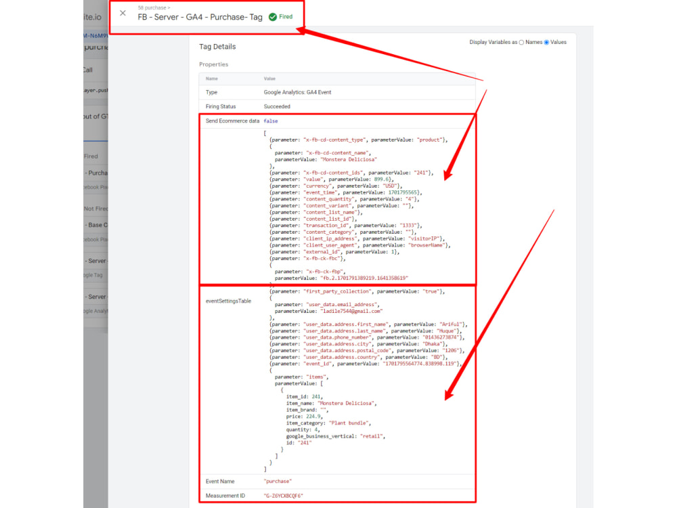Click the 'client_ip_address' parameter line
Screen dimensions: 677x508
click(357, 238)
